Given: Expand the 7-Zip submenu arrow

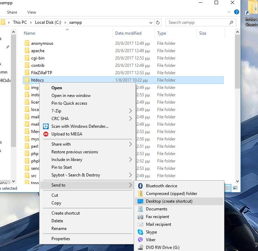Looking at the screenshot, I should click(x=130, y=111).
